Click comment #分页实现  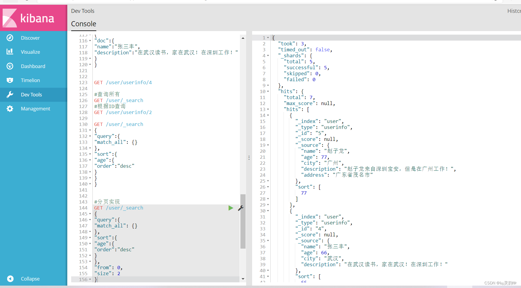(107, 202)
